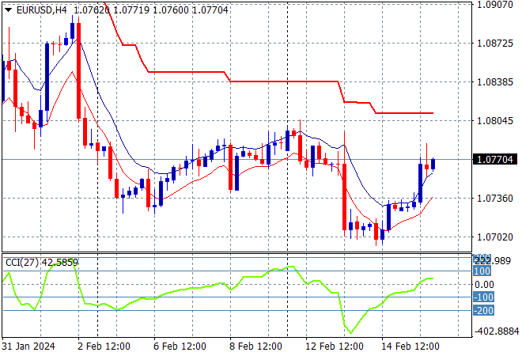Click the CCI 0.00 level label
Image resolution: width=522 pixels, height=356 pixels.
tap(484, 284)
